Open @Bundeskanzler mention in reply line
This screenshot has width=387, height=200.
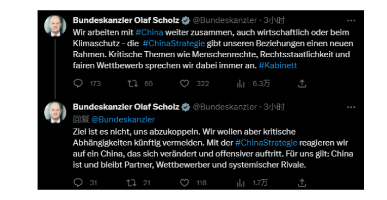pos(123,119)
